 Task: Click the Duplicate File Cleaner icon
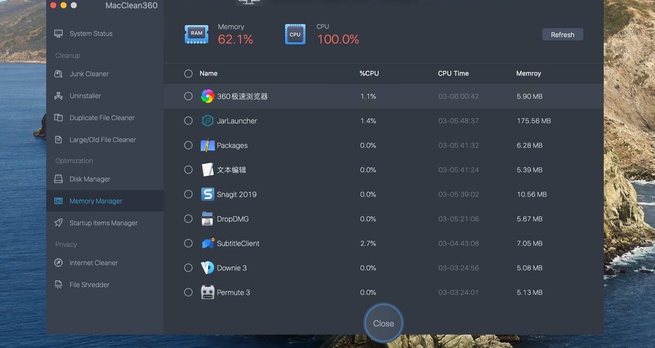tap(58, 118)
